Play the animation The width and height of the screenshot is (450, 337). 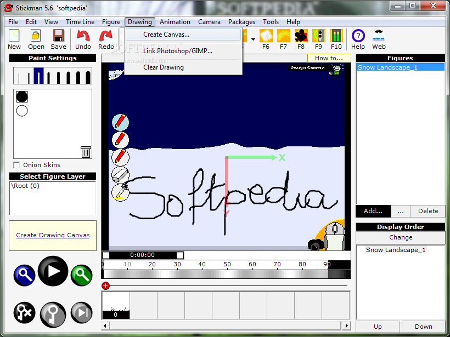coord(53,271)
